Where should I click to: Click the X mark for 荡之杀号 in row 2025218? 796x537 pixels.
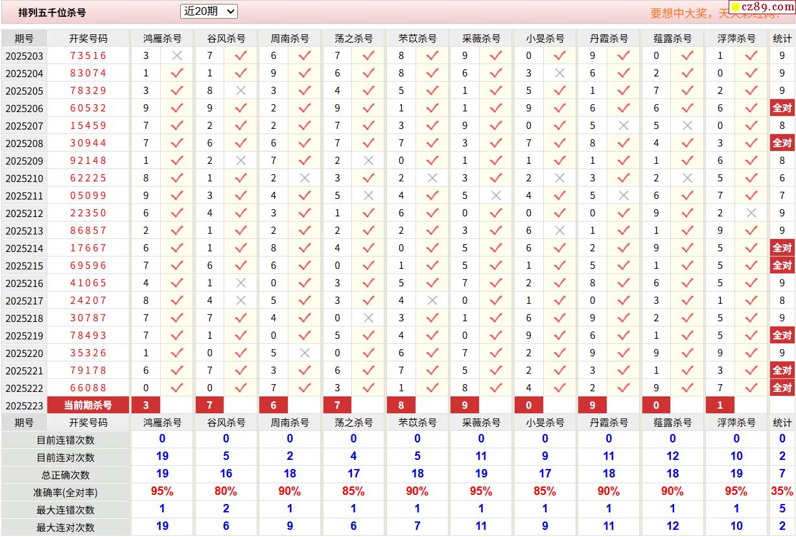point(369,318)
